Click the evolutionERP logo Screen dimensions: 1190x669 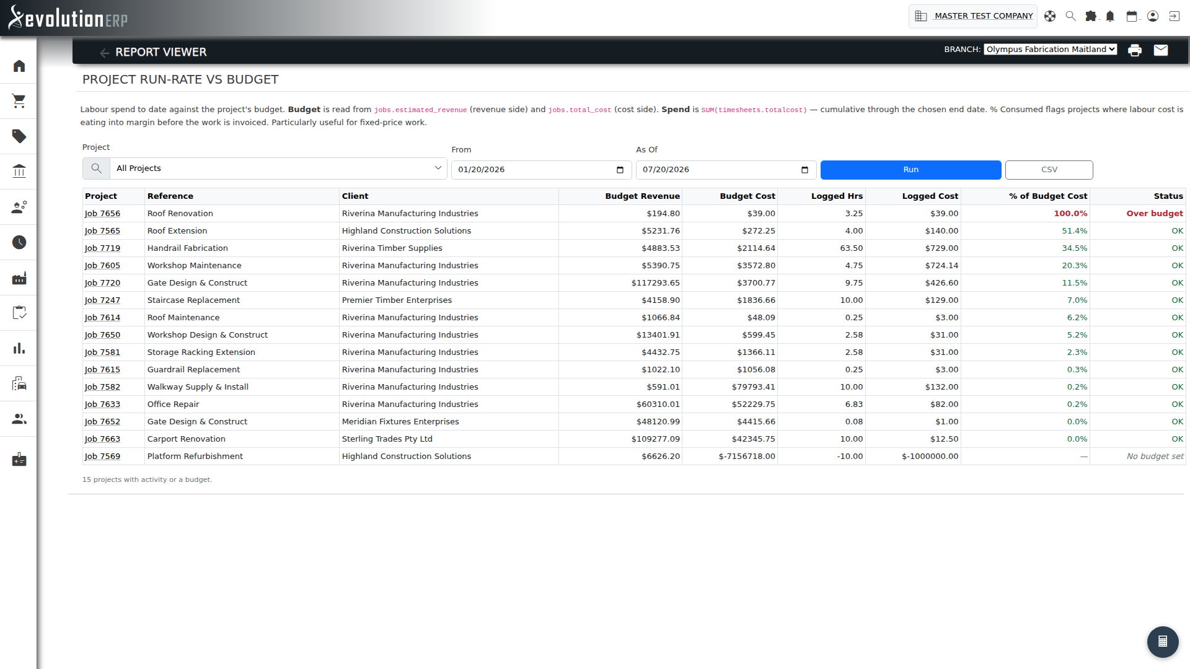point(68,17)
